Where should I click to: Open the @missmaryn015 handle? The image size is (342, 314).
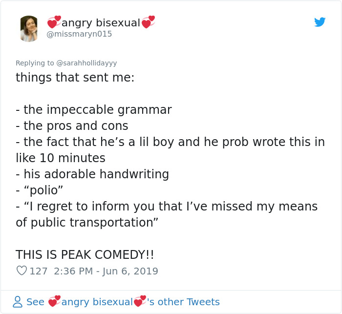tap(79, 34)
